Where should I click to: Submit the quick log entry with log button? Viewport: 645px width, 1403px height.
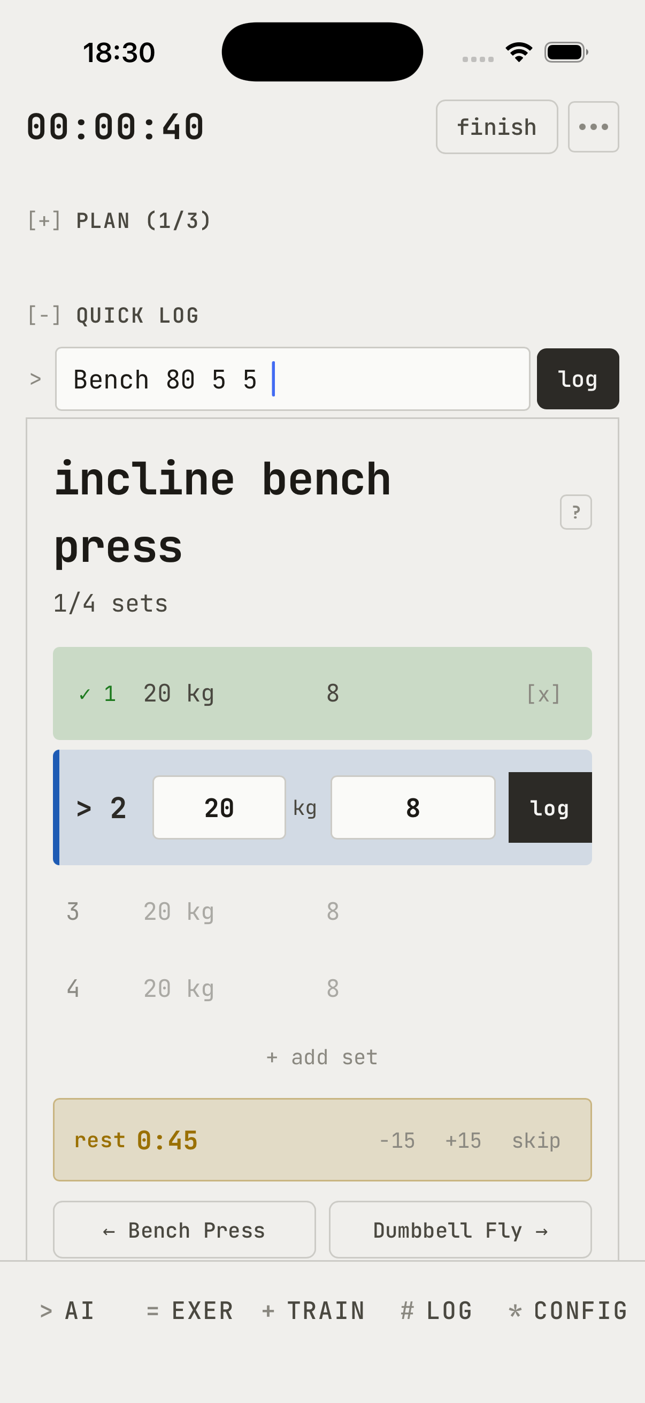coord(578,379)
